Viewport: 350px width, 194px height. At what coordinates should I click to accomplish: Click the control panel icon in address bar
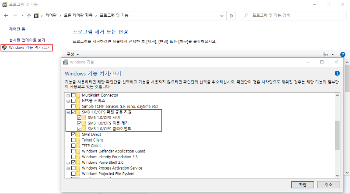click(x=36, y=16)
